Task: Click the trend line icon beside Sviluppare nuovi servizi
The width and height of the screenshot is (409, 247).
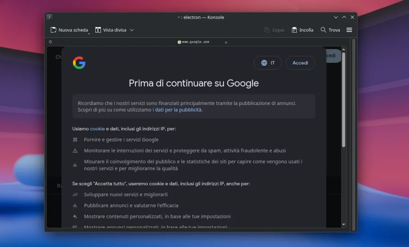Action: point(75,195)
